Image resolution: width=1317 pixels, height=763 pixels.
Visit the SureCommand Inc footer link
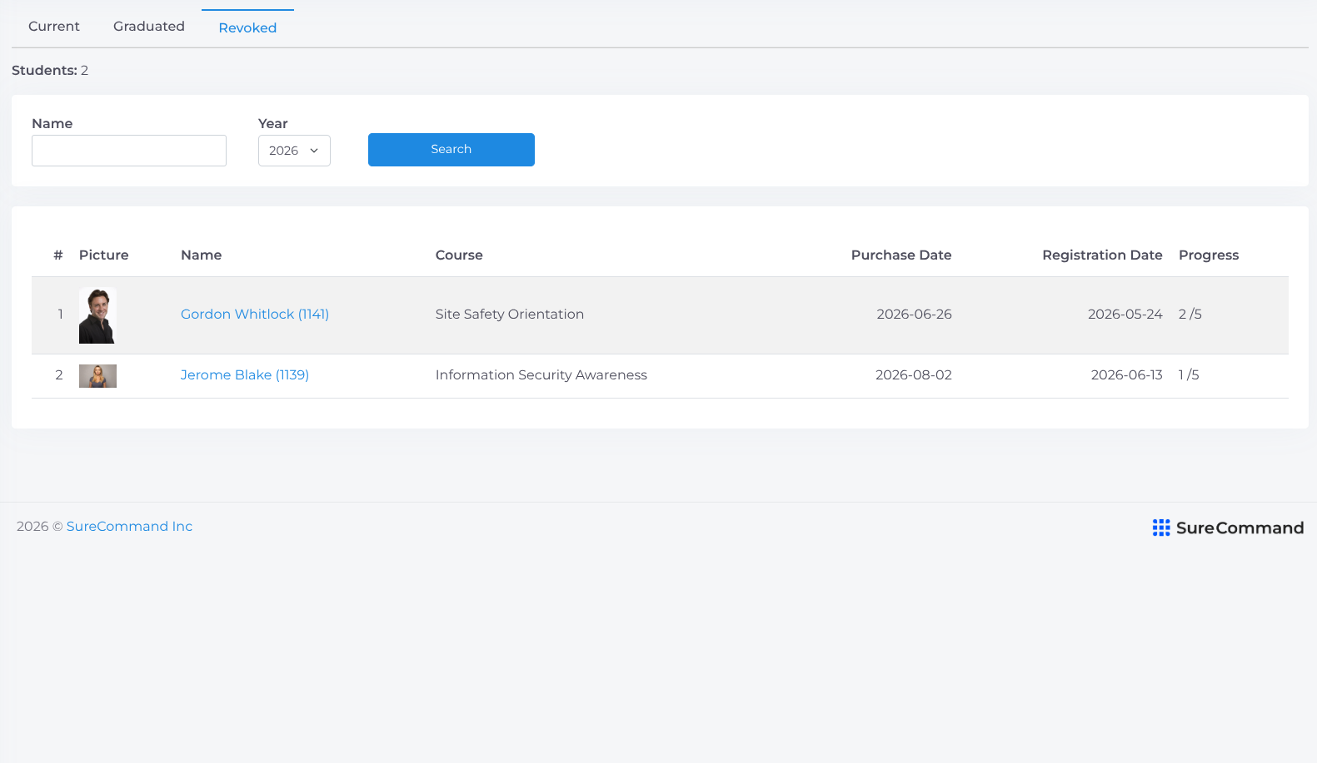129,527
